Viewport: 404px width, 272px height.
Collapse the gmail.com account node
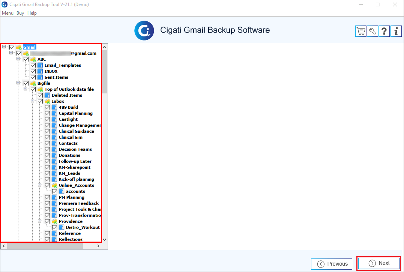point(11,53)
